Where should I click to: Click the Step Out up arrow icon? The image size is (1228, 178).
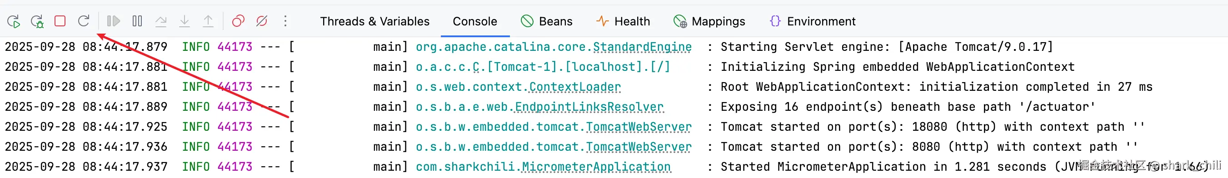[208, 21]
